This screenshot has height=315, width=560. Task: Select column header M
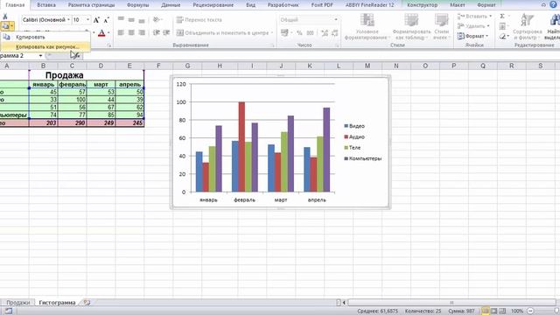367,66
